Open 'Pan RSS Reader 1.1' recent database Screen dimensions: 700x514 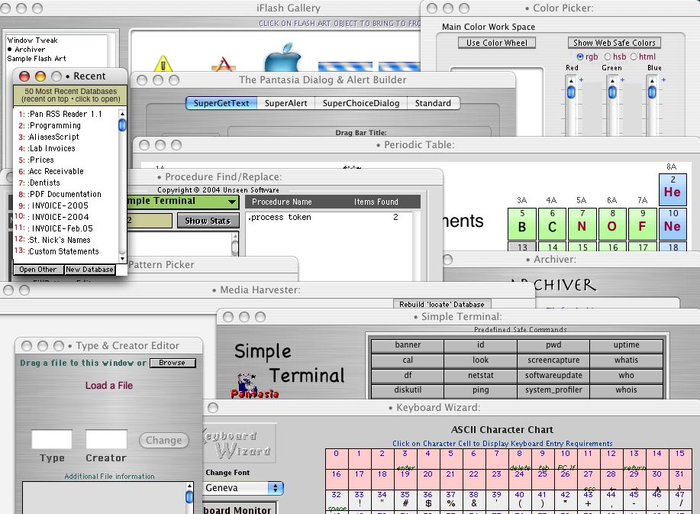[x=66, y=114]
